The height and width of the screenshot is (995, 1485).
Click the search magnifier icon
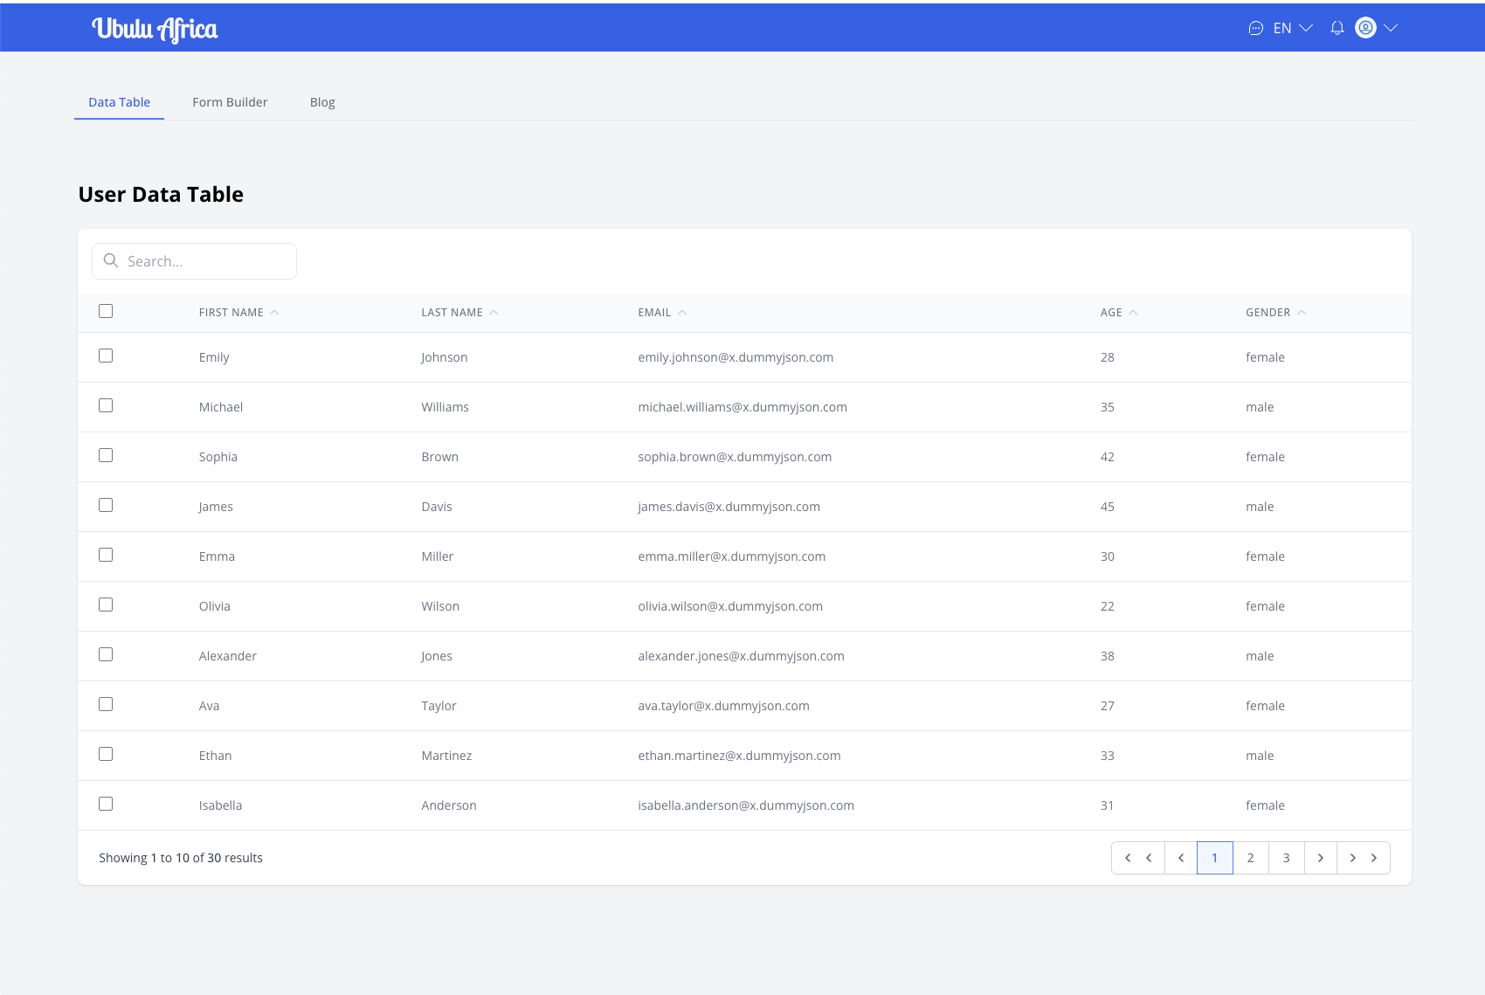tap(111, 260)
